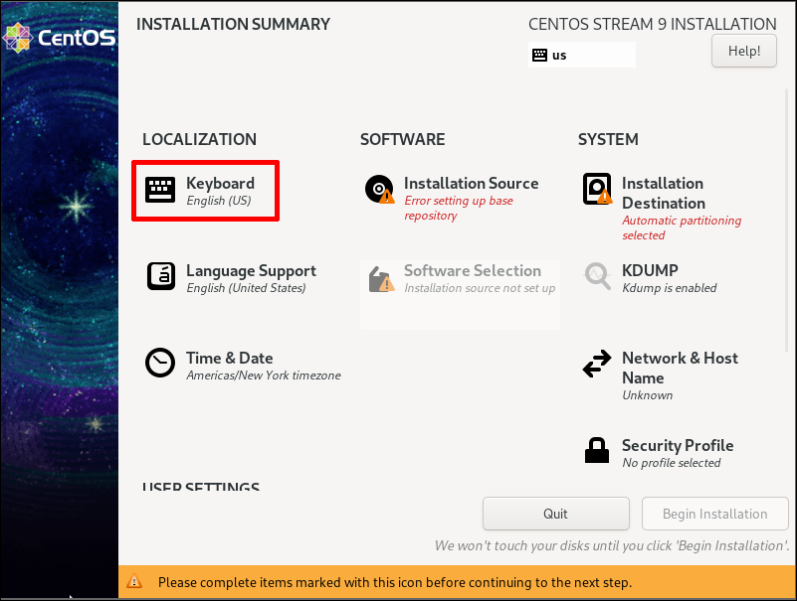Open the Installation Destination disk icon
Screen dimensions: 797x601
click(597, 189)
